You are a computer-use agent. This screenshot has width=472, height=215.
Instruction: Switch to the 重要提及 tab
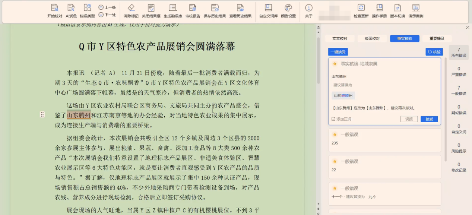(437, 38)
